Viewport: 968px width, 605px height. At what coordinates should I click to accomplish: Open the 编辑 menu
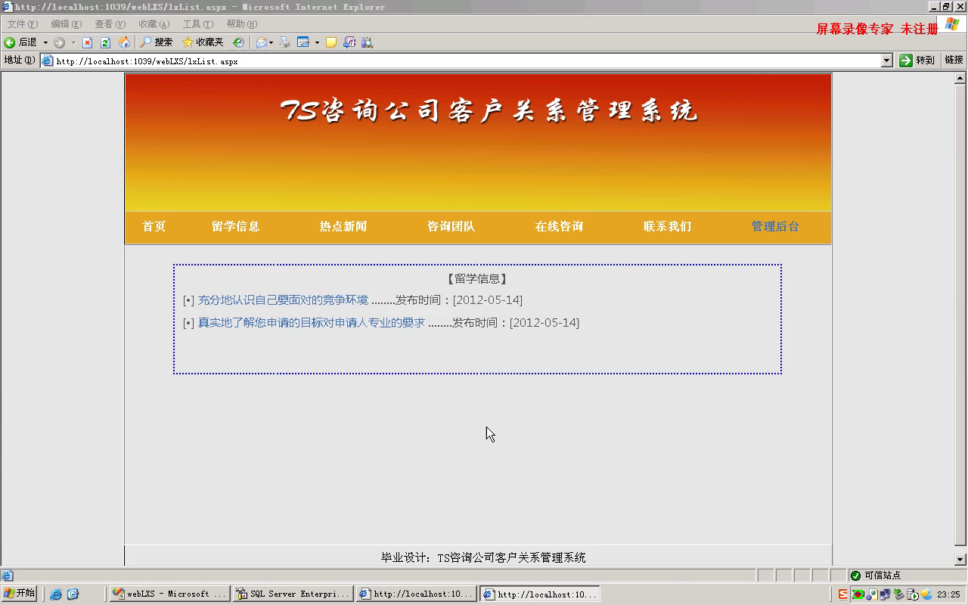66,24
